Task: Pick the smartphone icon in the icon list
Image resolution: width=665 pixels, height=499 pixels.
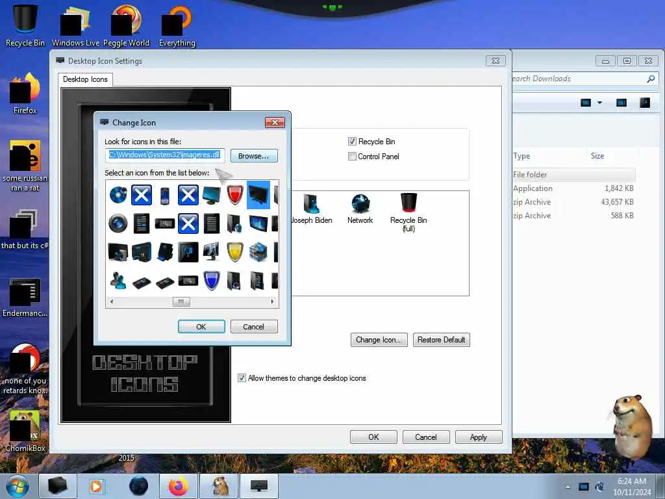Action: [x=165, y=195]
